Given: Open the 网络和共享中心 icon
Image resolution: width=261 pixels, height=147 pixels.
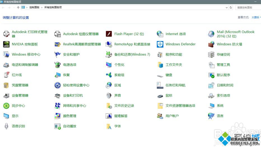Looking at the screenshot, I should (x=58, y=106).
